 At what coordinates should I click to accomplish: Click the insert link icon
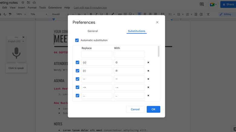tap(120, 14)
